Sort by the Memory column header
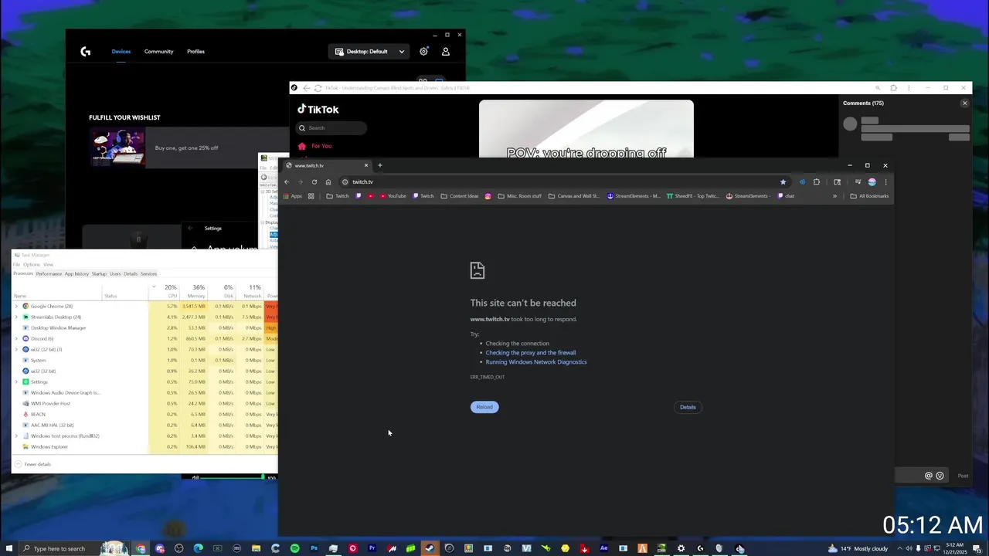Image resolution: width=989 pixels, height=556 pixels. (193, 291)
